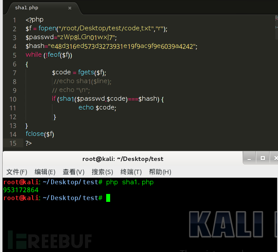Viewport: 278px width, 252px height.
Task: Close the root@kali terminal window
Action: pyautogui.click(x=275, y=158)
